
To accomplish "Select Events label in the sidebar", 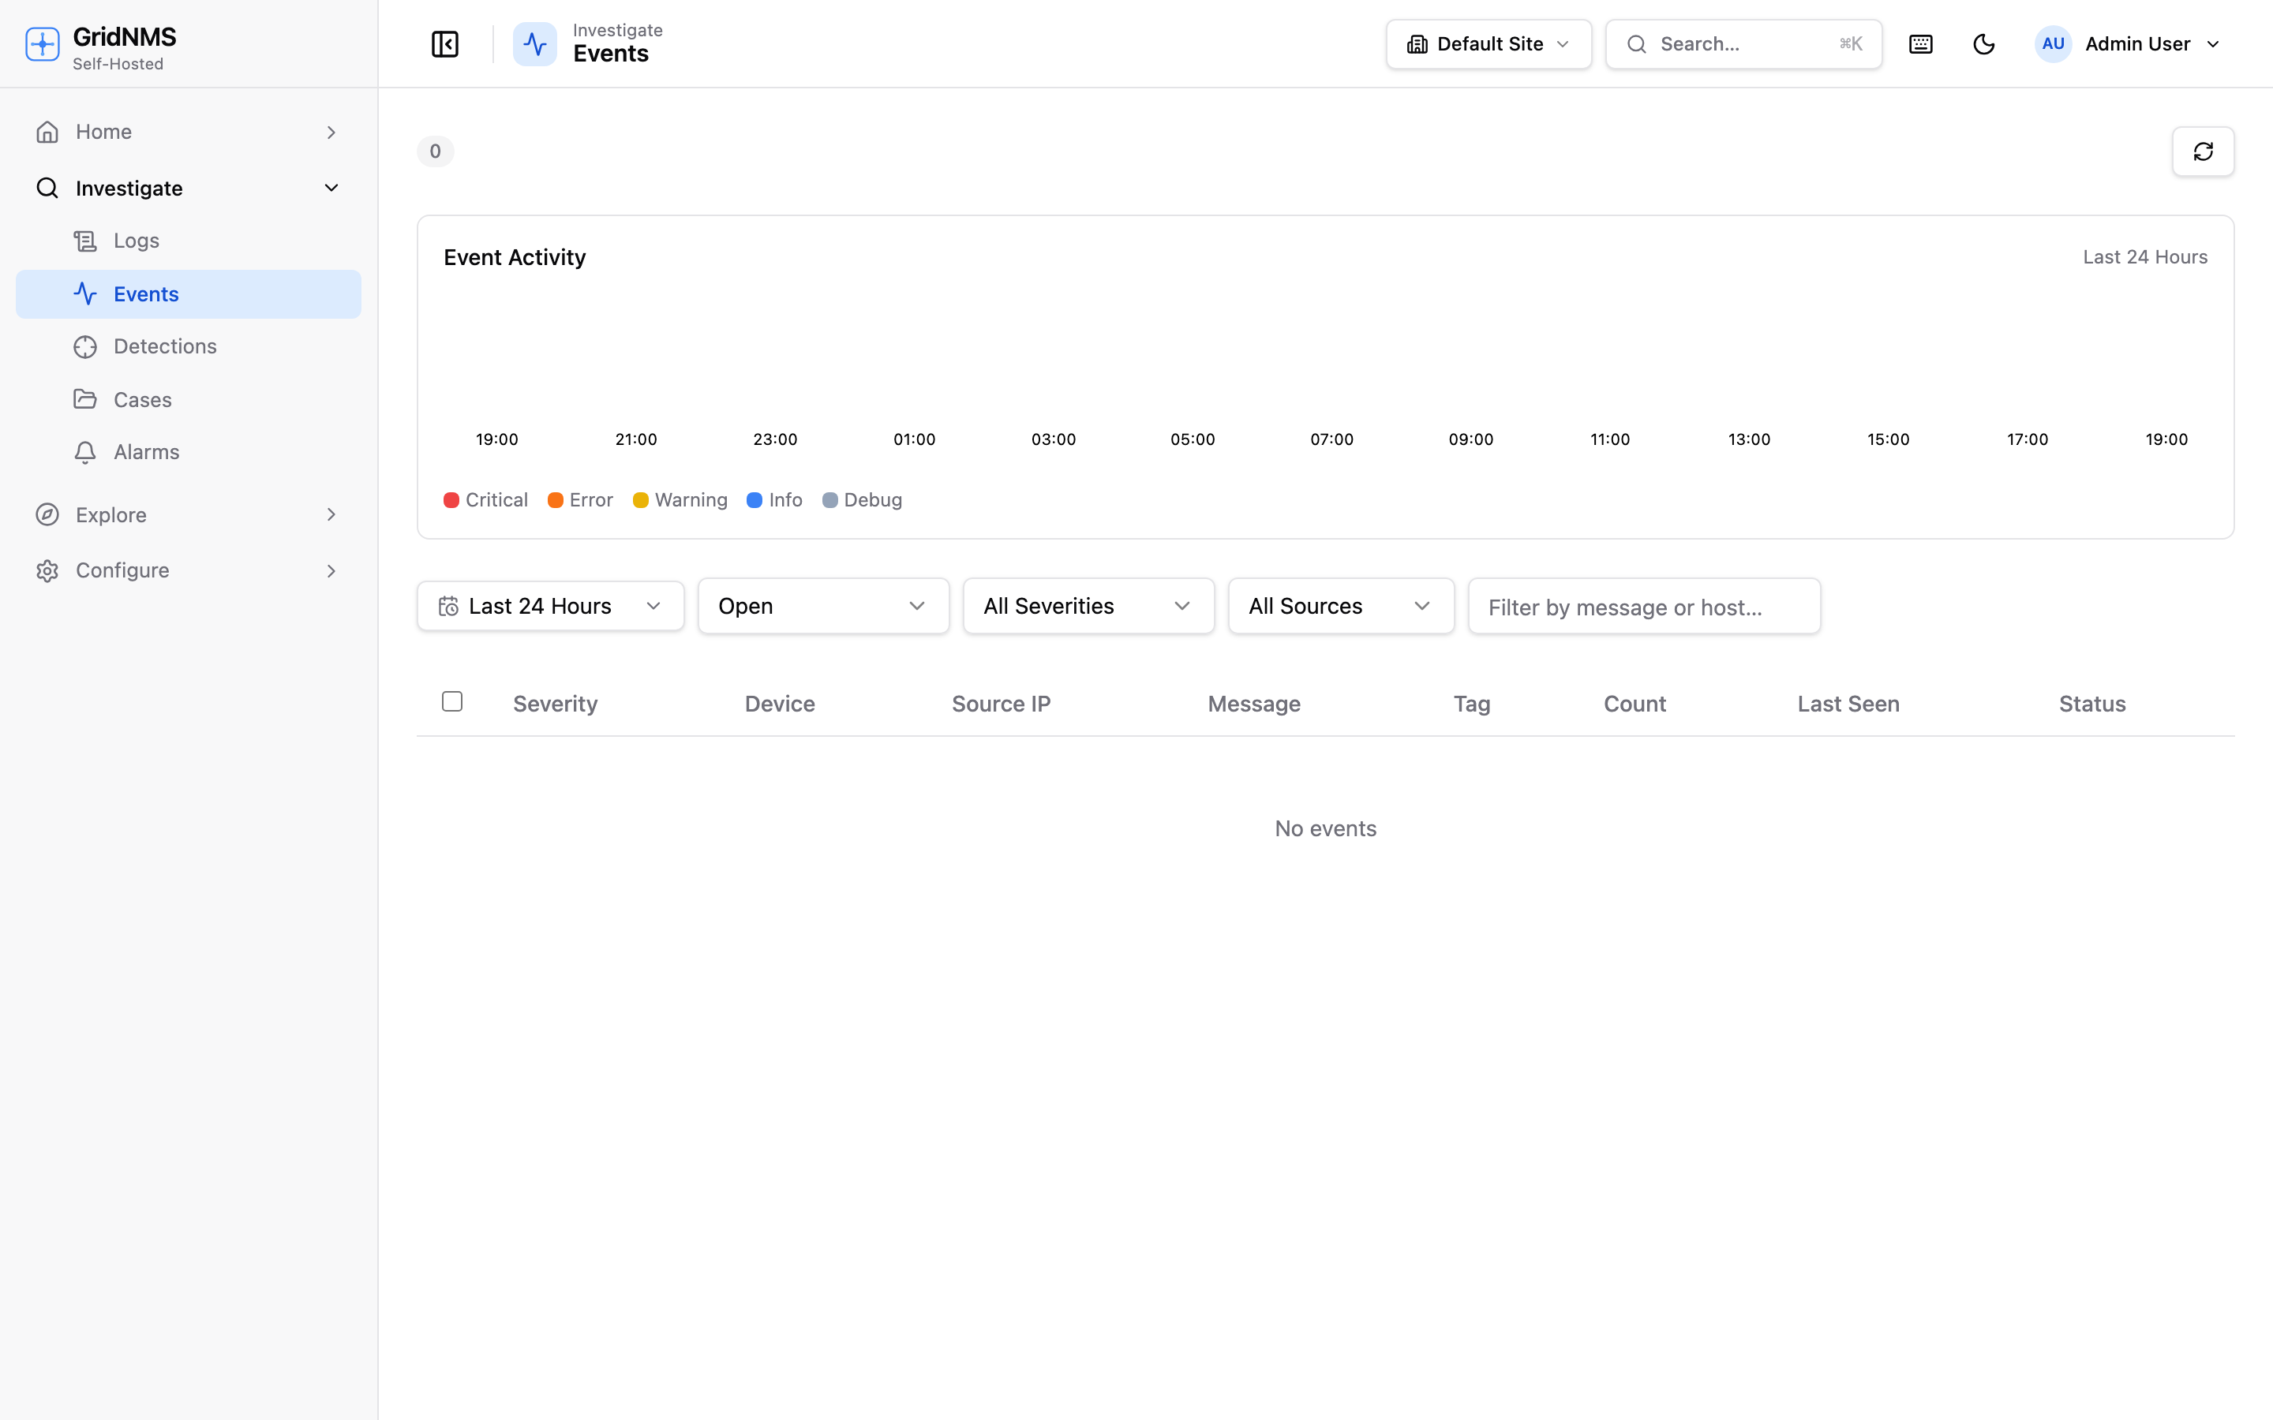I will point(145,294).
